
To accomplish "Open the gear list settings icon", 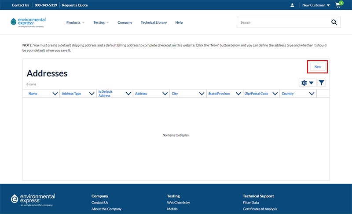I will click(x=307, y=83).
